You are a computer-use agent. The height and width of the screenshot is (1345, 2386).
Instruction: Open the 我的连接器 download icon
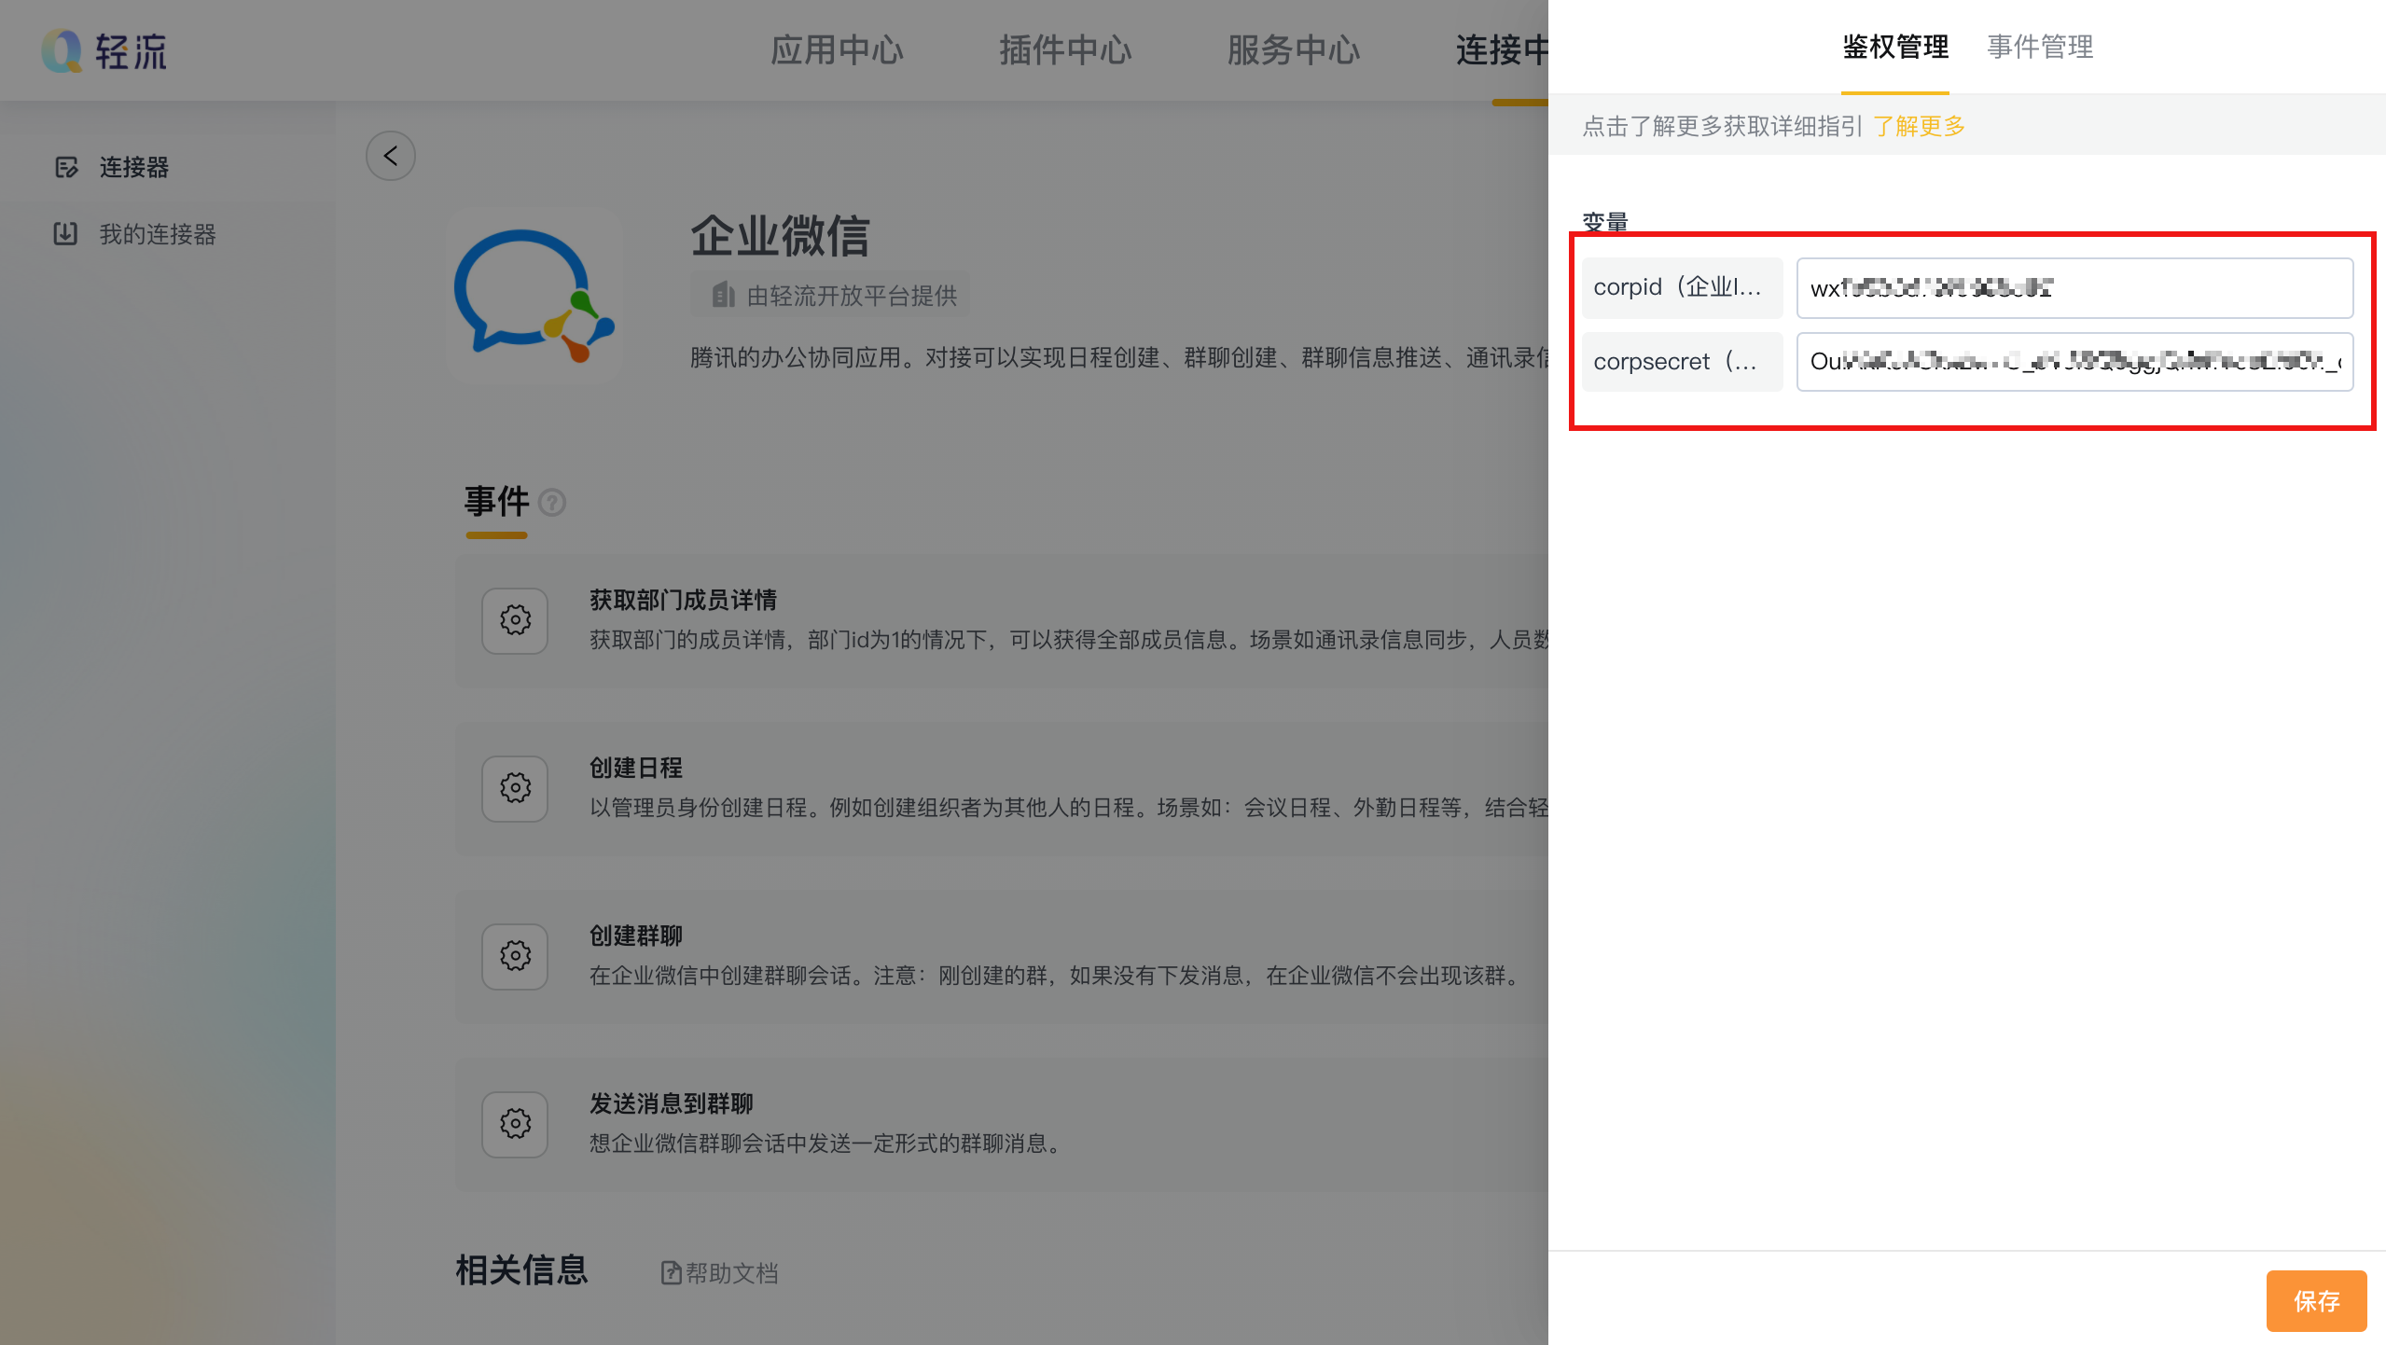coord(65,233)
